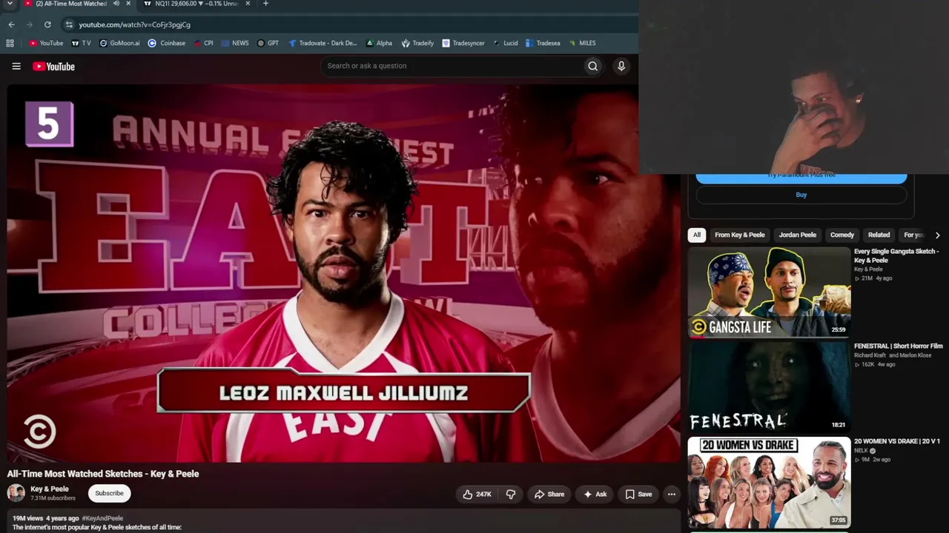Save the video to a playlist
This screenshot has width=949, height=533.
tap(638, 494)
